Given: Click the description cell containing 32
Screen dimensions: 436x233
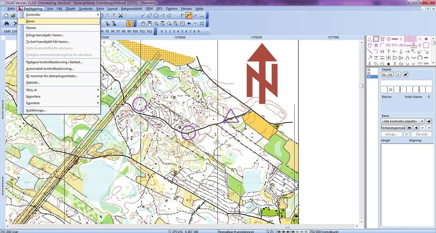Looking at the screenshot, I should point(390,89).
